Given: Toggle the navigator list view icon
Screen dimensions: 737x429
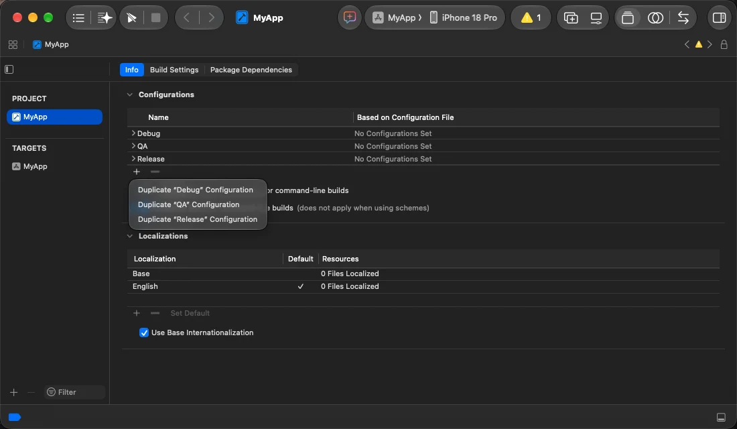Looking at the screenshot, I should 78,18.
